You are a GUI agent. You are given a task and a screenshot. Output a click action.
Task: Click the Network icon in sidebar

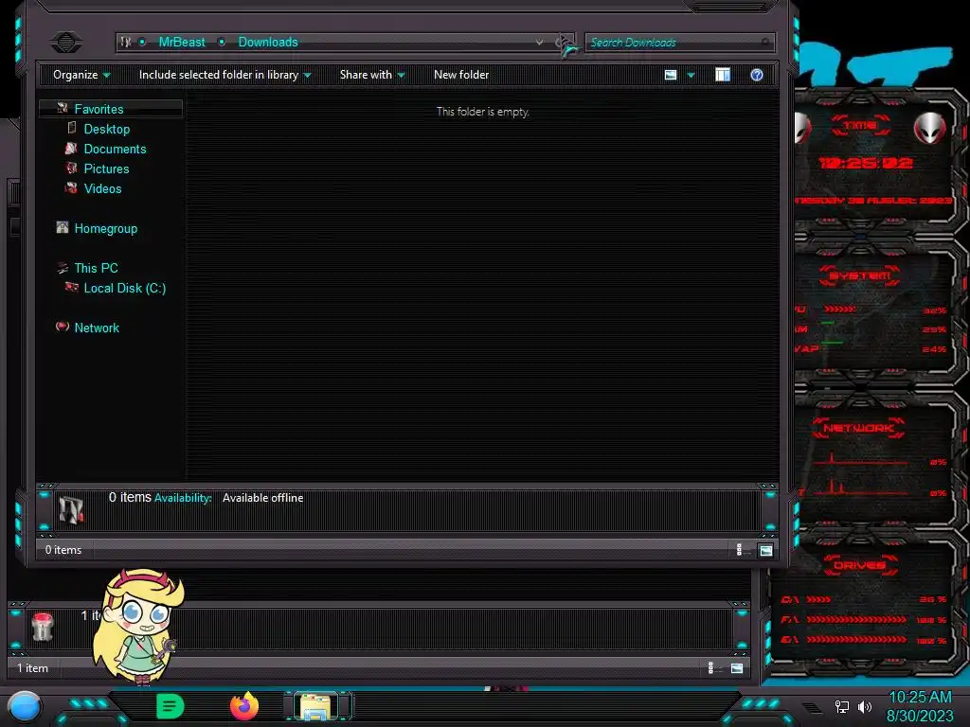pos(62,327)
